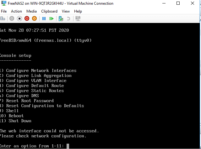Screen dimensions: 201x149
Task: Click the Revert undo arrow icon
Action: click(68, 19)
